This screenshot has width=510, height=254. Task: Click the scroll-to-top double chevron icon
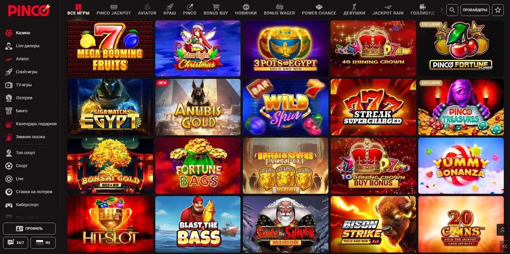point(502,230)
